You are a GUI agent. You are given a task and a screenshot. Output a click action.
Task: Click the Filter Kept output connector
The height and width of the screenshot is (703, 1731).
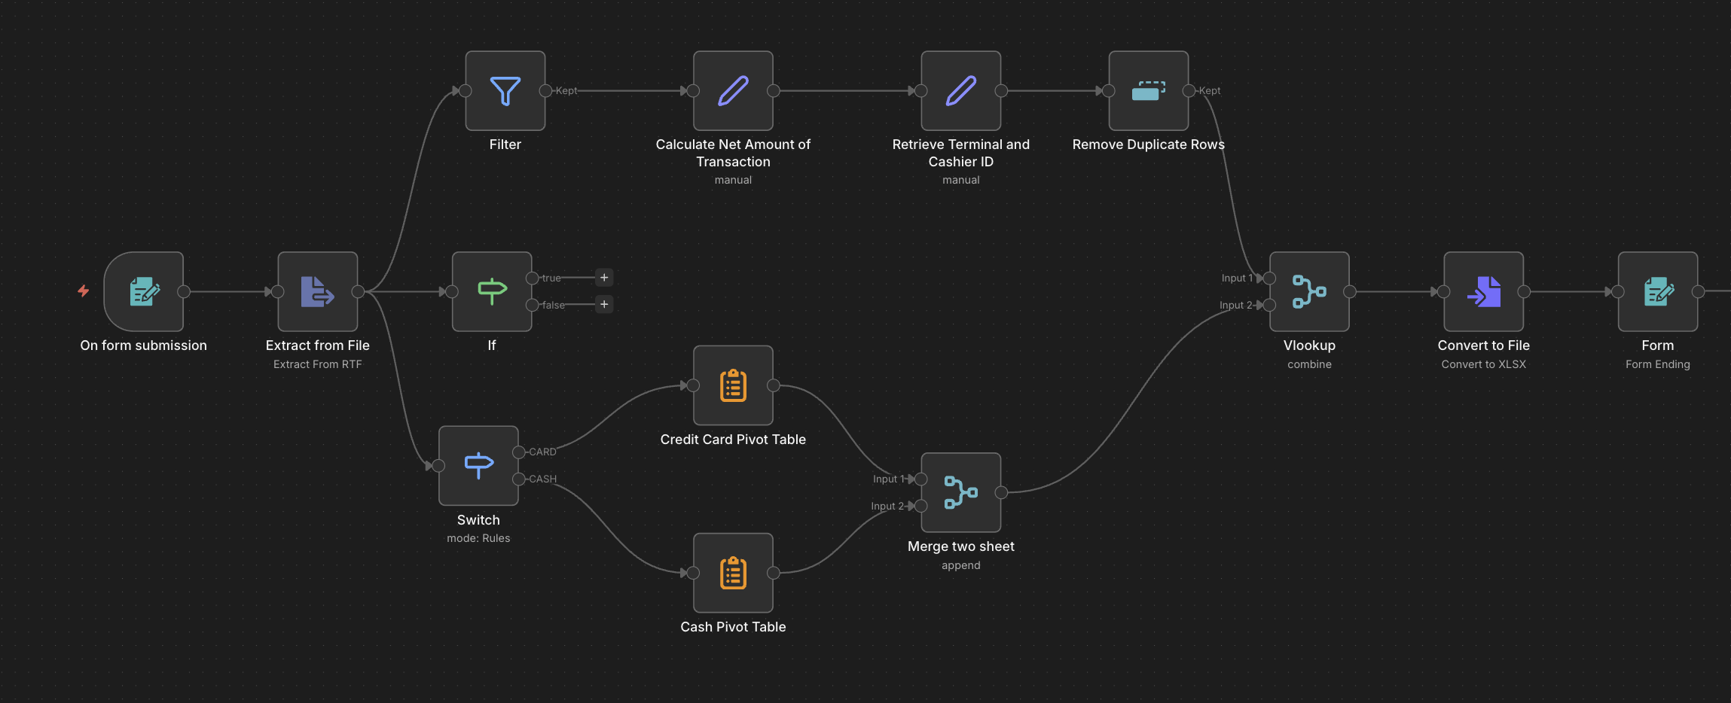point(545,91)
